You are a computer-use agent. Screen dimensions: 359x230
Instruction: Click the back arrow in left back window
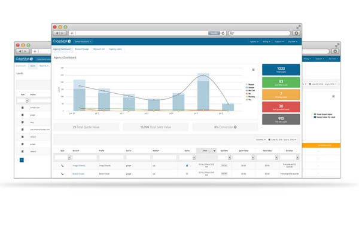[20, 51]
